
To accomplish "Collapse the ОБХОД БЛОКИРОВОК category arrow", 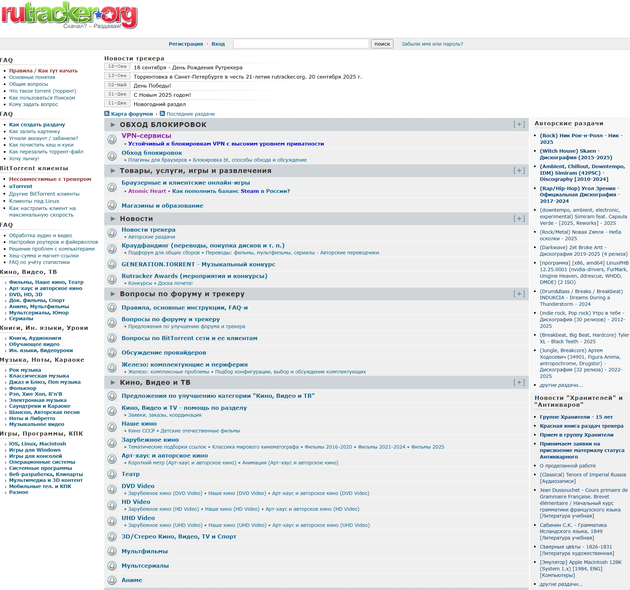I will [x=113, y=125].
